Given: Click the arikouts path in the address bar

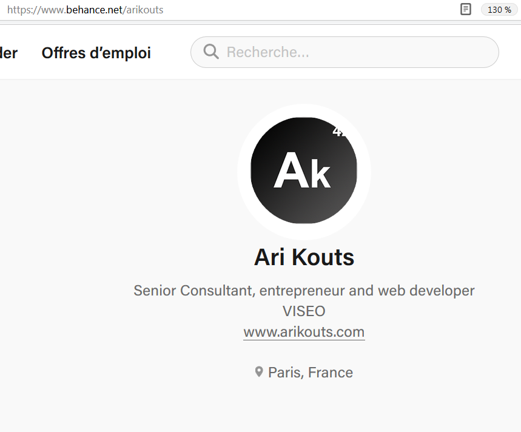Looking at the screenshot, I should click(x=145, y=10).
